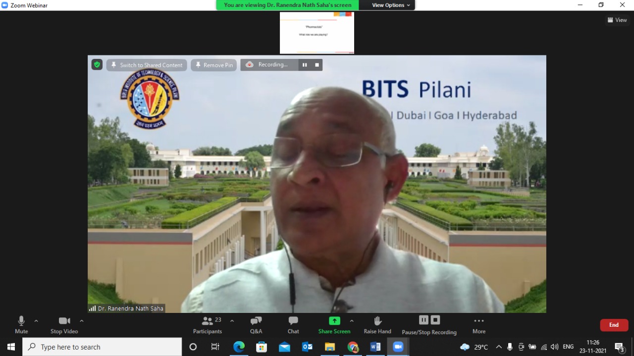Open the Mail app from taskbar
The height and width of the screenshot is (356, 634).
[284, 347]
